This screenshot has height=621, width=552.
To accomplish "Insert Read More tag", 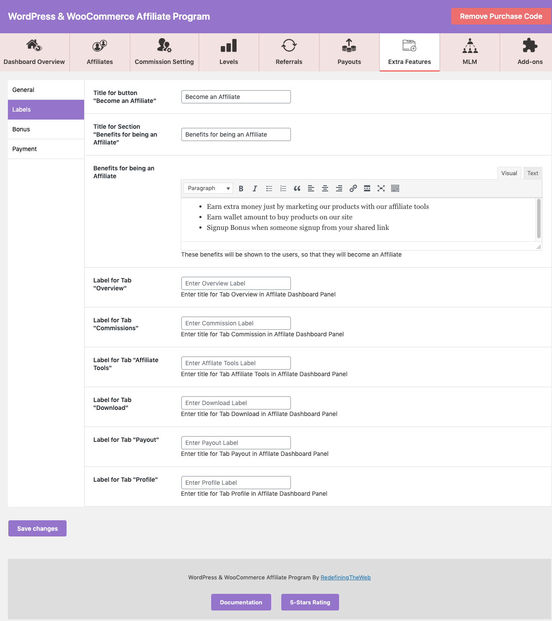I will pos(367,188).
